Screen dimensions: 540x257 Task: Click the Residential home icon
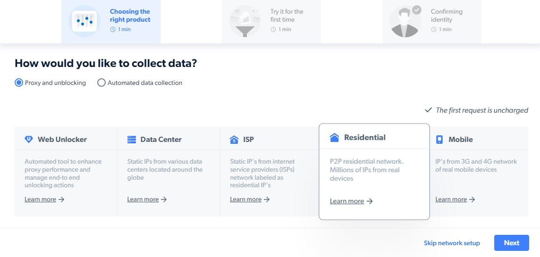[x=335, y=138]
